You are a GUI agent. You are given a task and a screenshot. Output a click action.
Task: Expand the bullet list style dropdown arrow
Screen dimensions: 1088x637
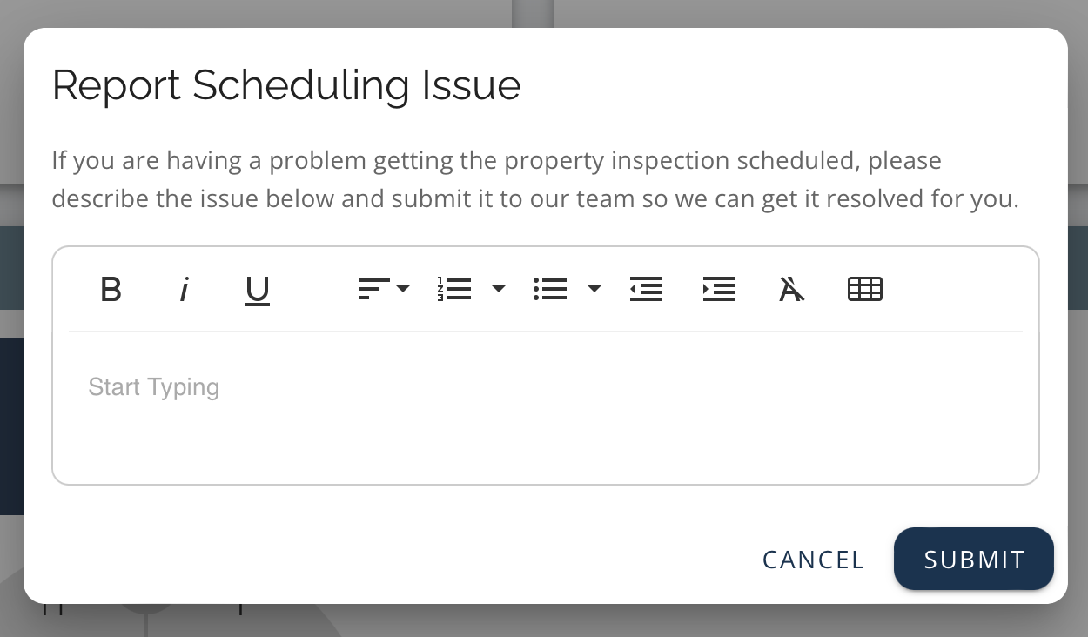tap(594, 289)
